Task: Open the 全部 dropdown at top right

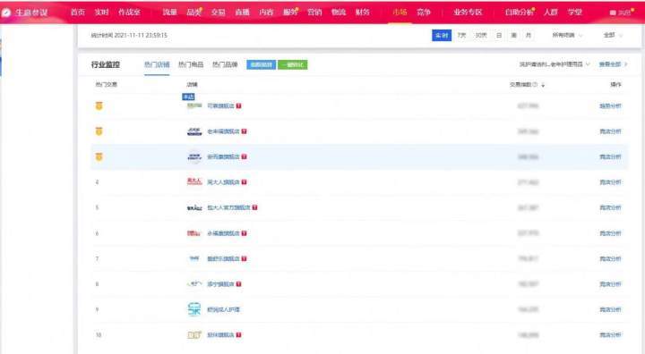Action: tap(613, 36)
